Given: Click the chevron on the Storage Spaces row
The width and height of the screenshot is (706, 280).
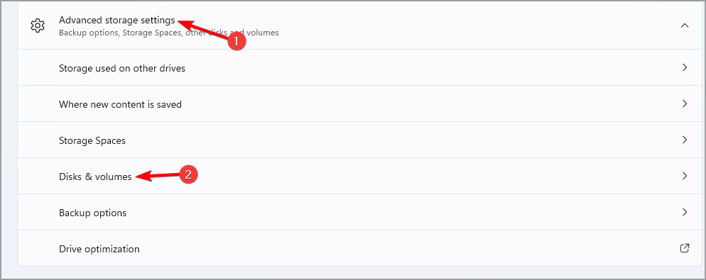Looking at the screenshot, I should pos(685,140).
